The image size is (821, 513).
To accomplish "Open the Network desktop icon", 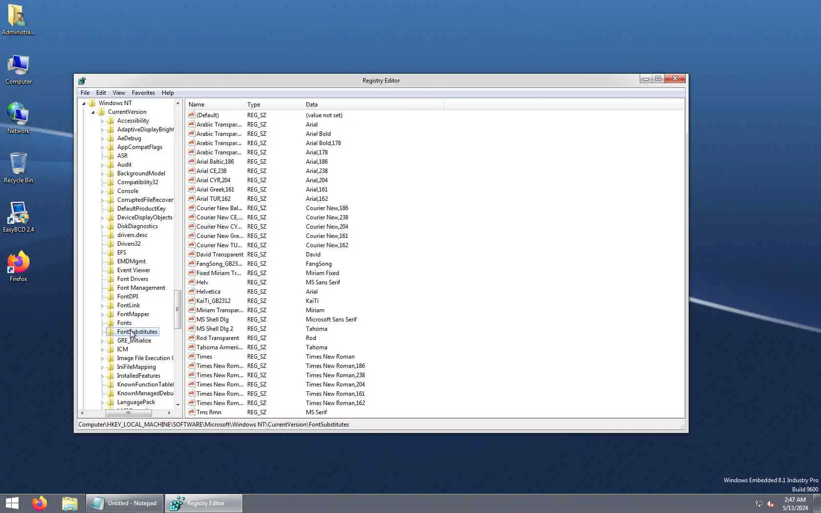I will tap(18, 118).
